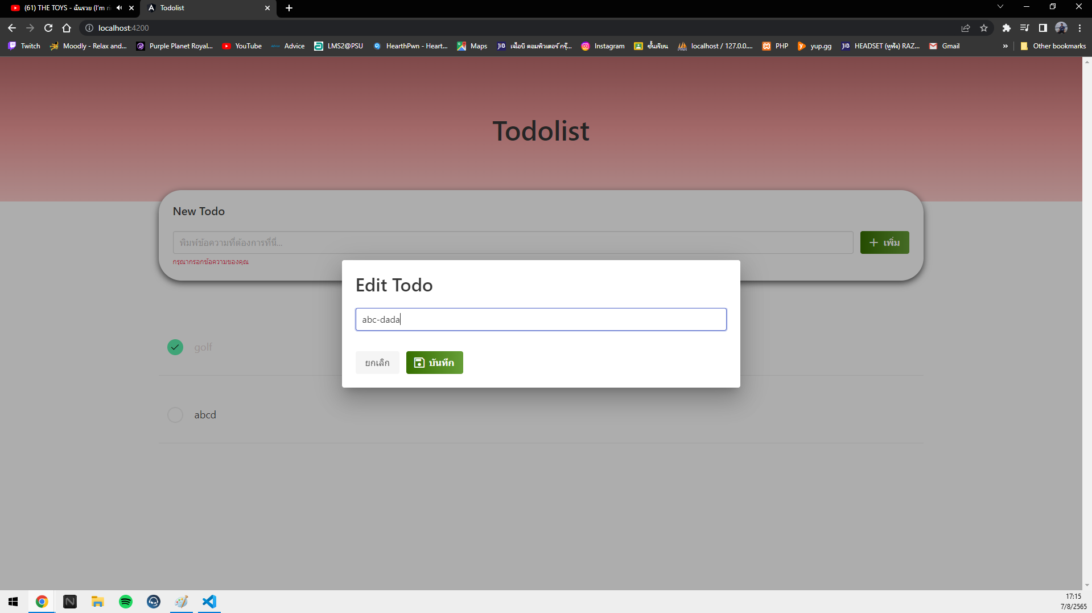This screenshot has width=1092, height=613.
Task: Open Spotify from the taskbar
Action: click(126, 602)
